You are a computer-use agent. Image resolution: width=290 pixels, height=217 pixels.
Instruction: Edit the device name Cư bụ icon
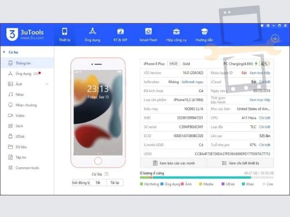tap(107, 174)
